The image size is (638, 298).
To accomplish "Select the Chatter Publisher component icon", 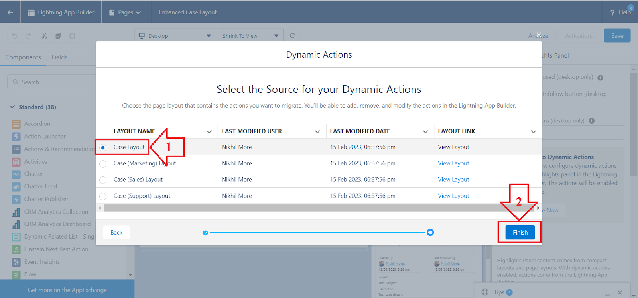I will [16, 199].
